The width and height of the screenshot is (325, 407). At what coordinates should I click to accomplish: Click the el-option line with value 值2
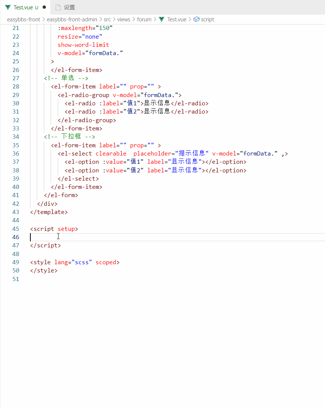156,170
